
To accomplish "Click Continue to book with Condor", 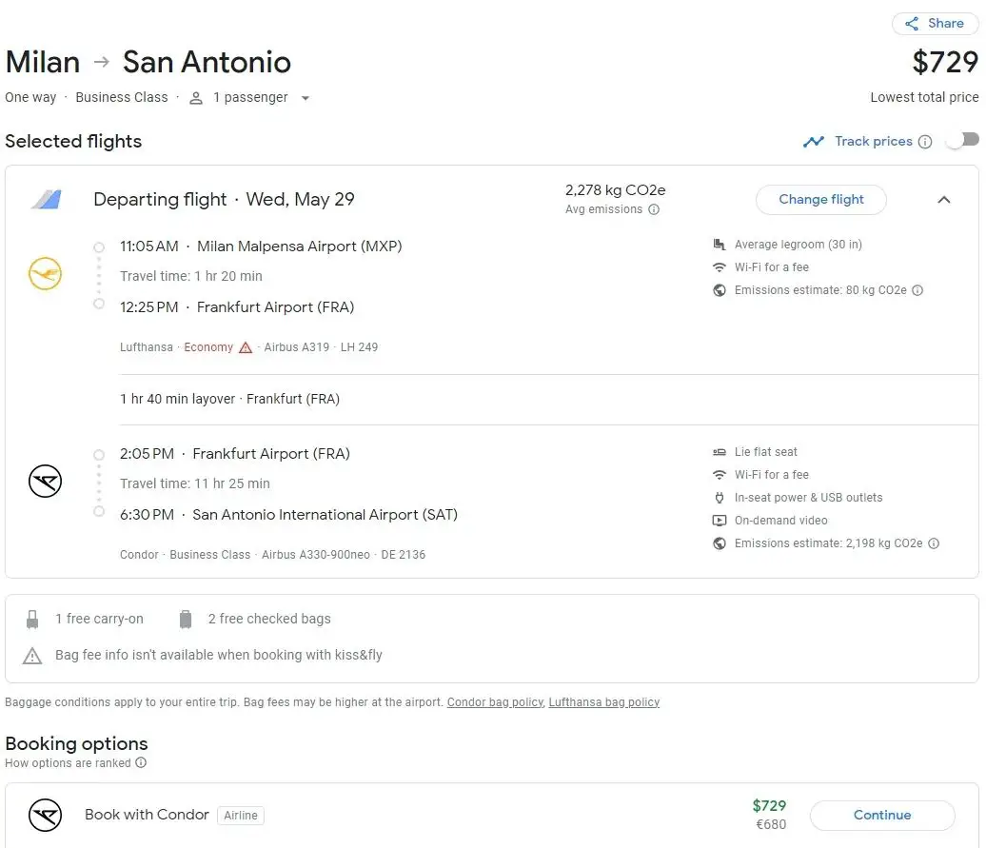I will tap(881, 816).
